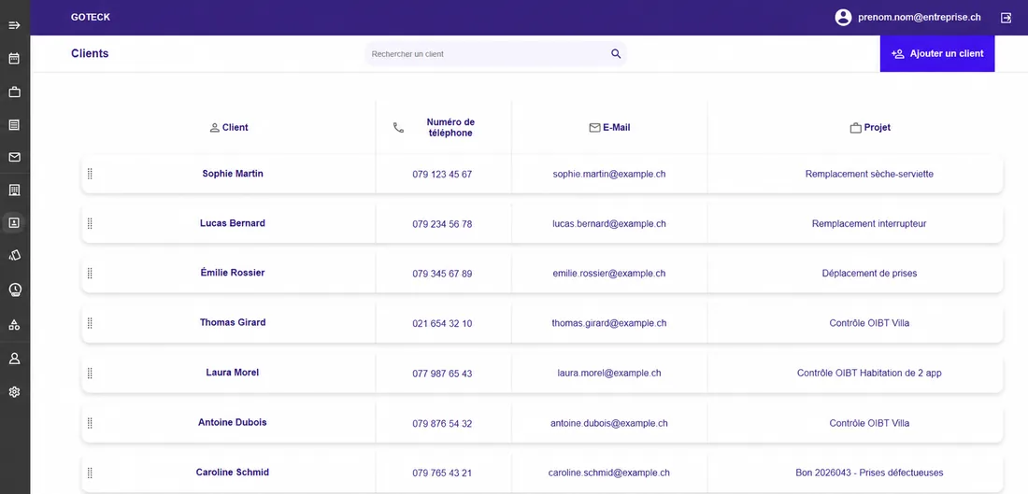Click phone number 079 234 56 78
The image size is (1028, 494).
coord(443,224)
